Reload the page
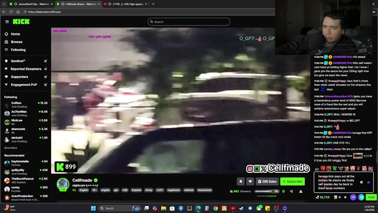 [11, 12]
